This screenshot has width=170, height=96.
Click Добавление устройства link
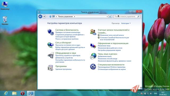64,58
